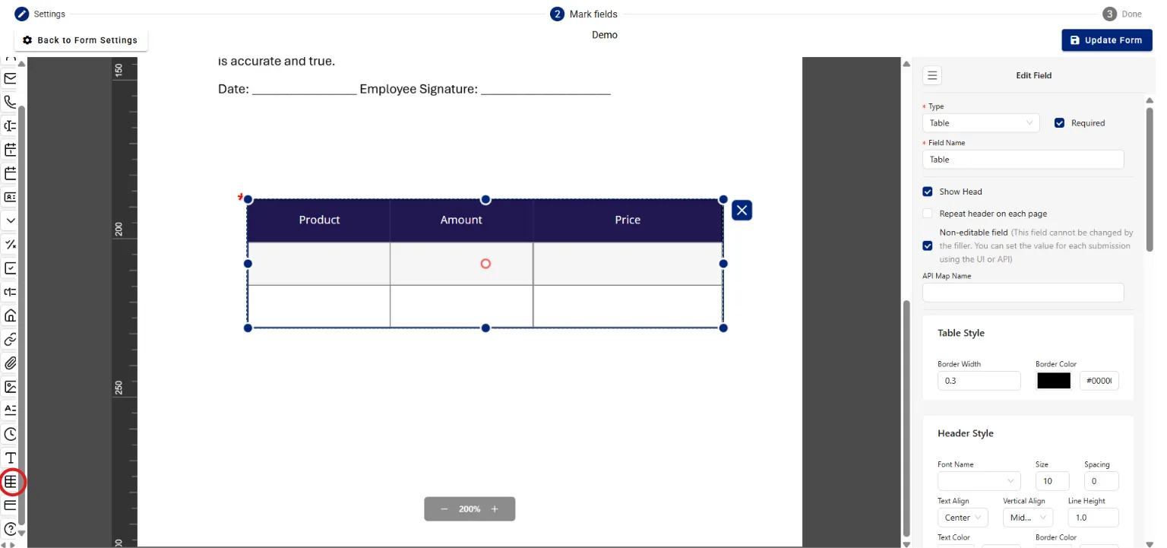Screen dimensions: 1167x548
Task: Select the radio list field tool
Action: click(11, 292)
